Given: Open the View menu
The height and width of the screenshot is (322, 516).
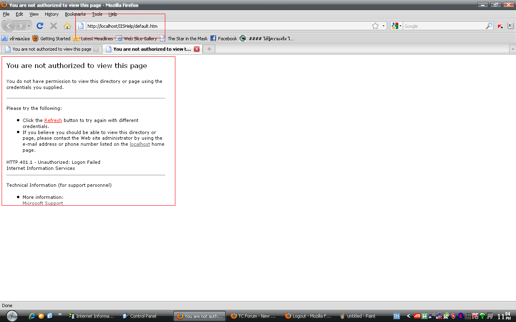Looking at the screenshot, I should [34, 14].
